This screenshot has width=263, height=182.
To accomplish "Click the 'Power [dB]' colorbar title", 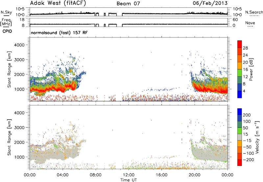I will click(x=251, y=69).
